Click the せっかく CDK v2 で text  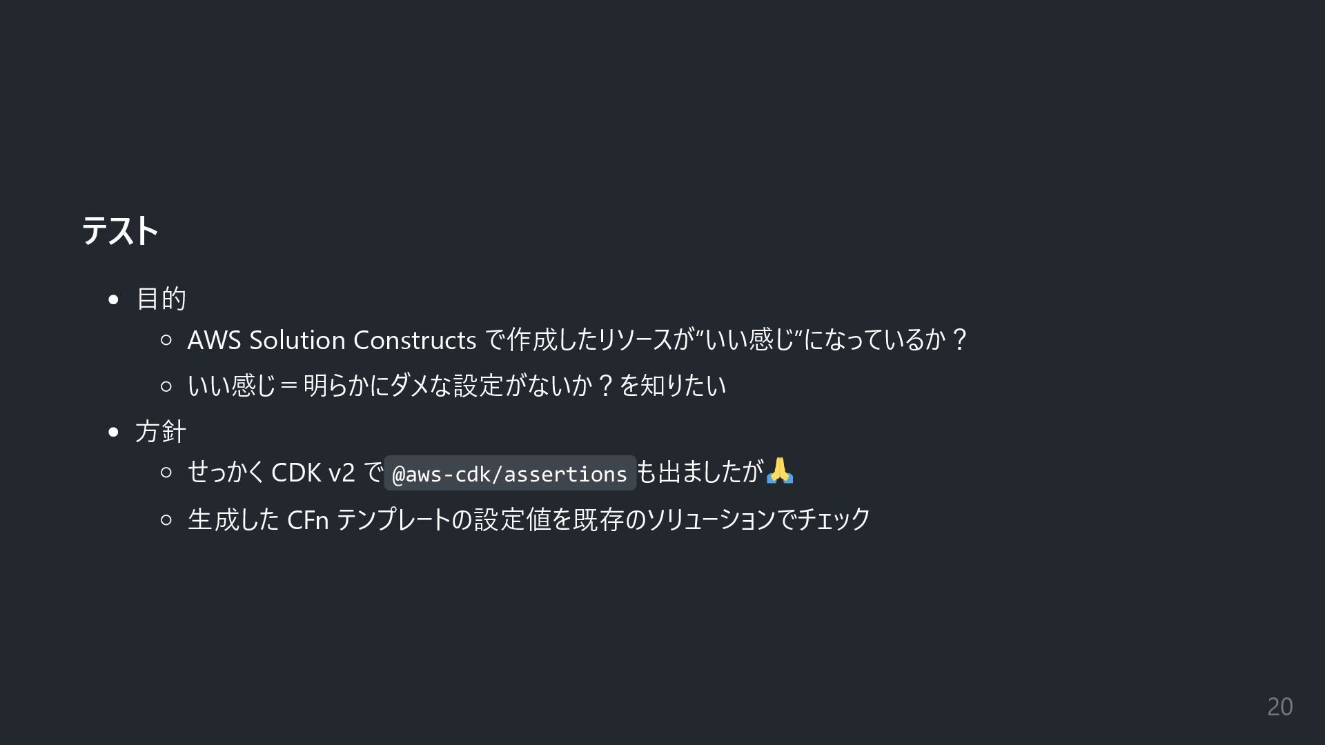tap(286, 473)
